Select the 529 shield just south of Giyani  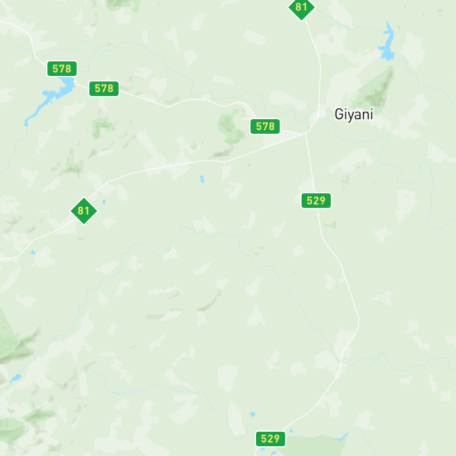pyautogui.click(x=316, y=201)
